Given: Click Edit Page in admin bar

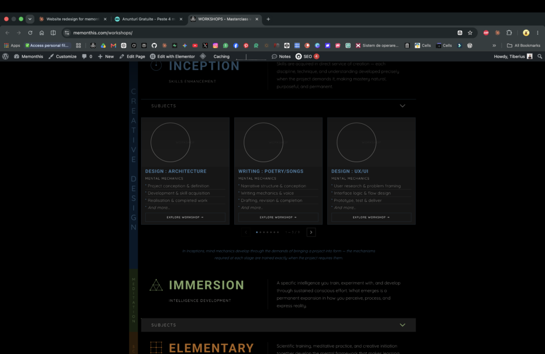Looking at the screenshot, I should [x=132, y=56].
